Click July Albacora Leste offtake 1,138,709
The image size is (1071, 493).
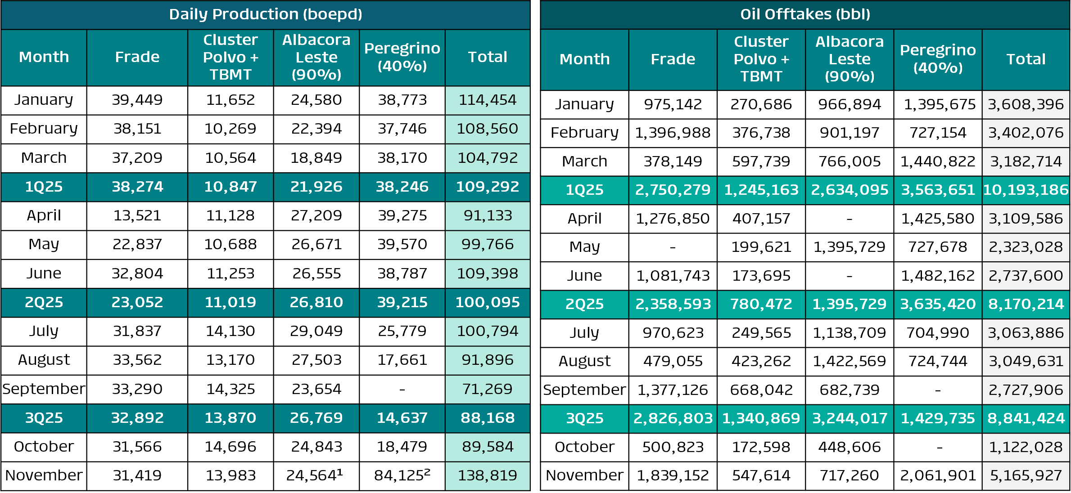point(849,333)
